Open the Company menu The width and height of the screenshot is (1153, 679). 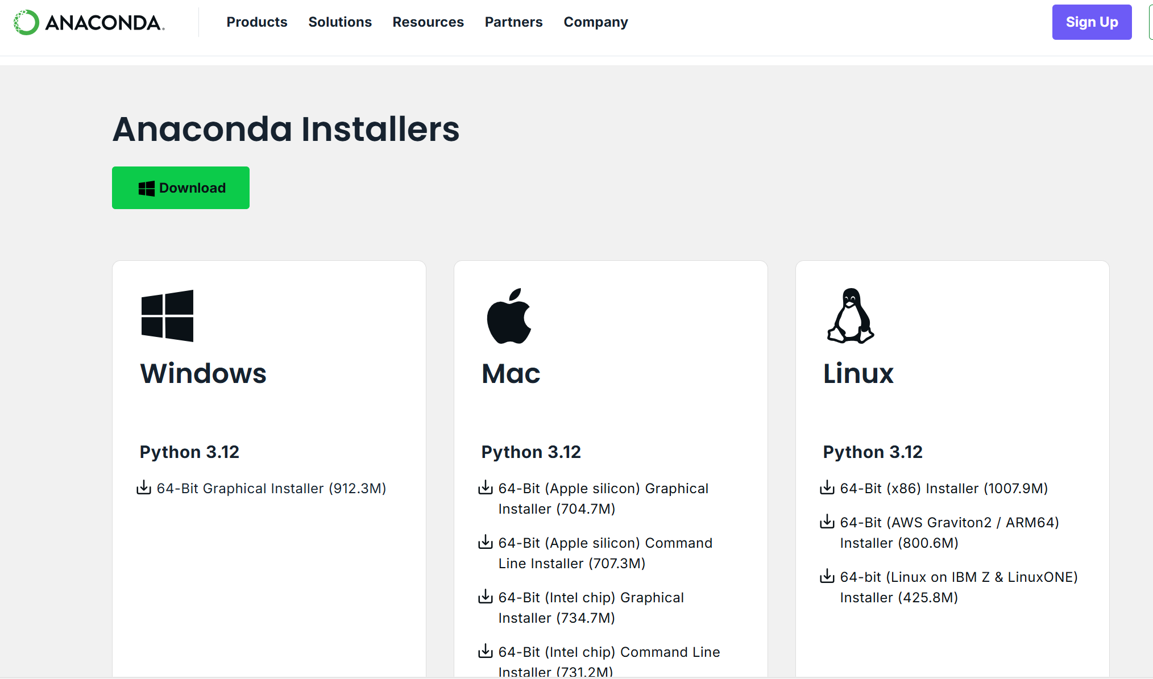(595, 22)
